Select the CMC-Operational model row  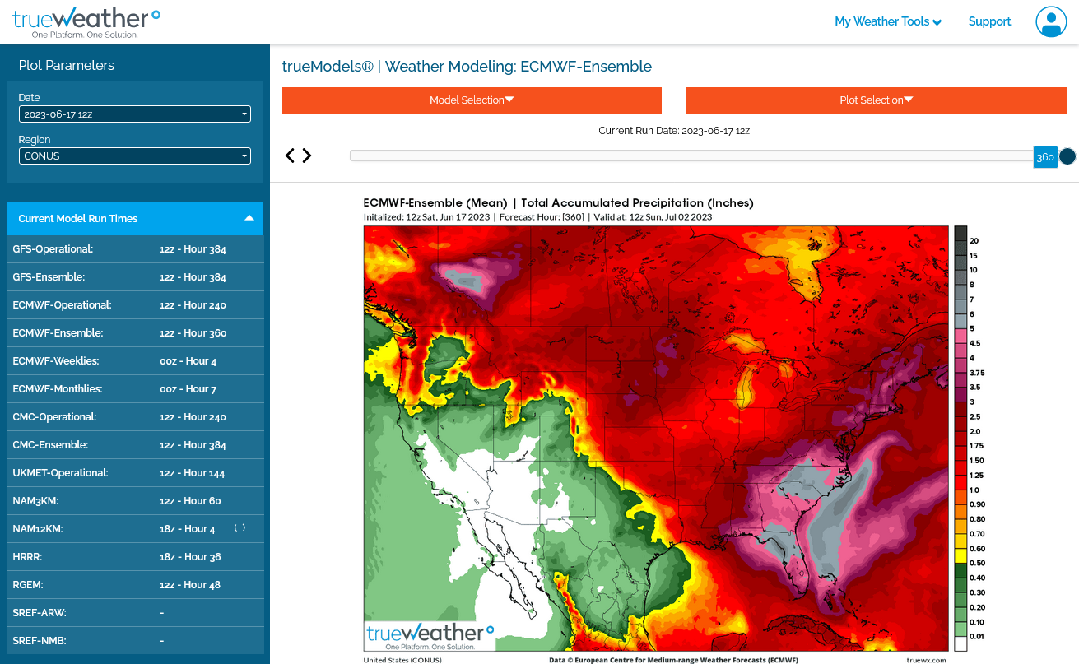(135, 417)
